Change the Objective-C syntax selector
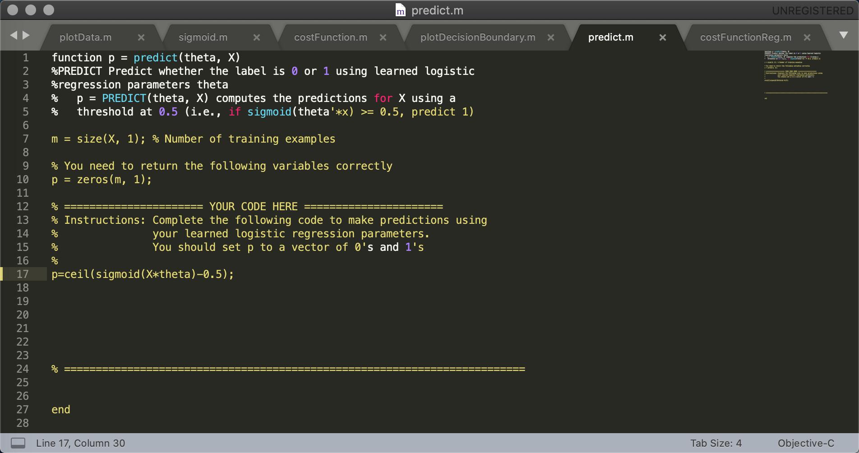859x453 pixels. [806, 443]
